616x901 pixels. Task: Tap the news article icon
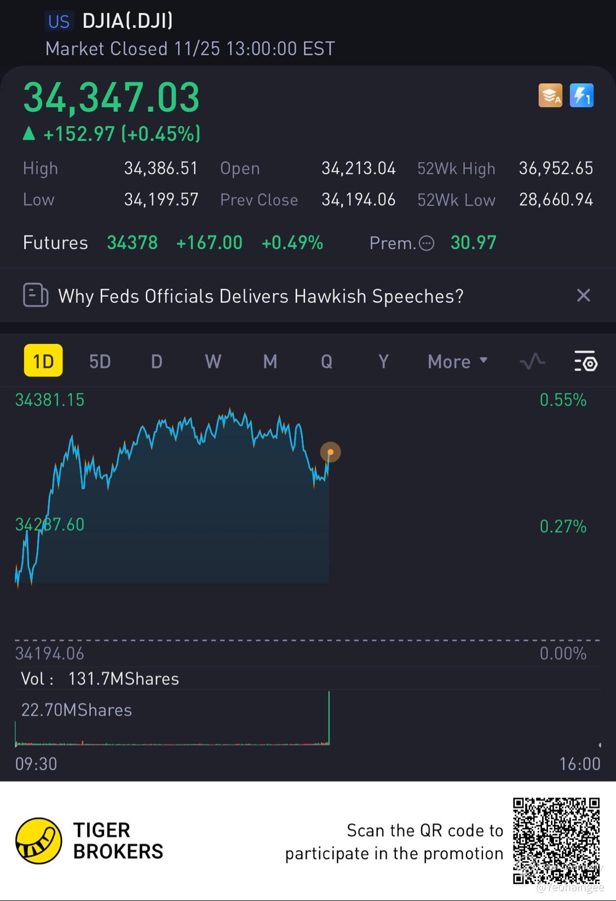36,296
